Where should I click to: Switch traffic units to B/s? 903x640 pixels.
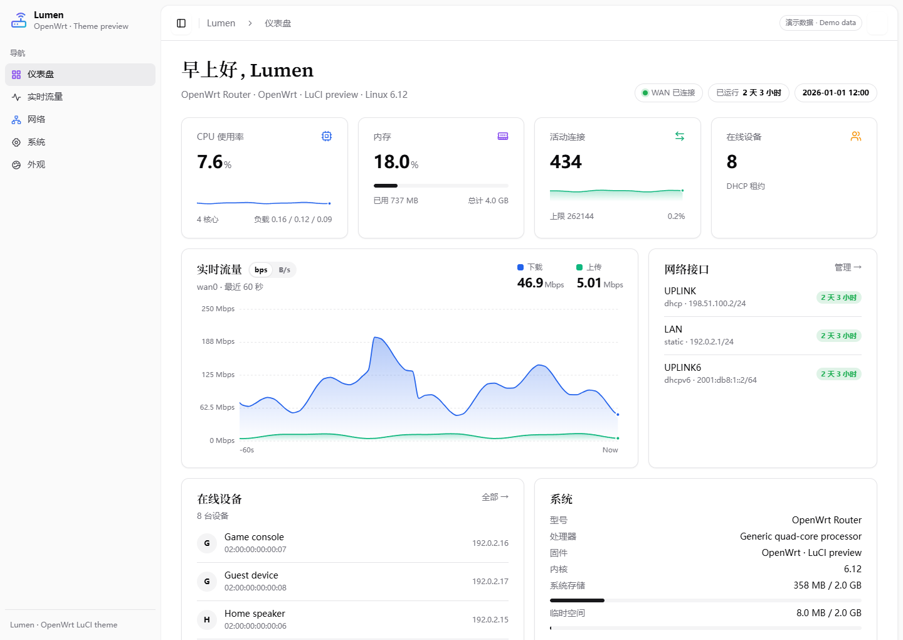pos(285,270)
